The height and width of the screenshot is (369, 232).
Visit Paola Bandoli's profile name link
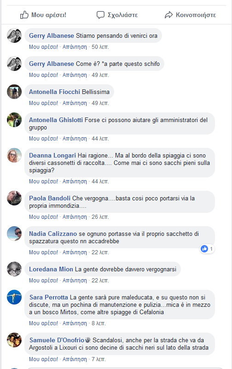pos(50,199)
